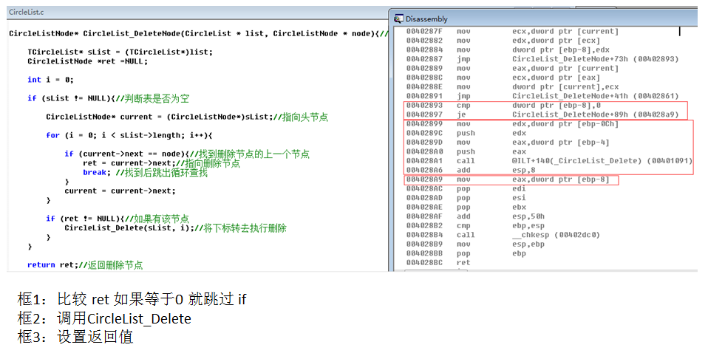708x356 pixels.
Task: Click disassembly row at address 00402882
Action: tap(503, 41)
